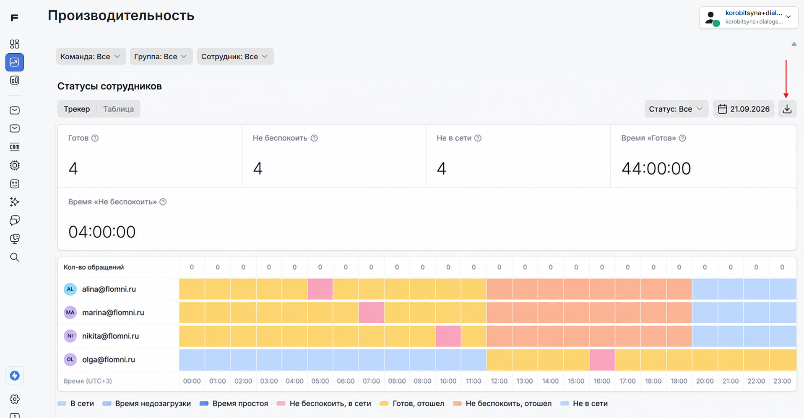Switch to the Таблица tab

pos(119,109)
